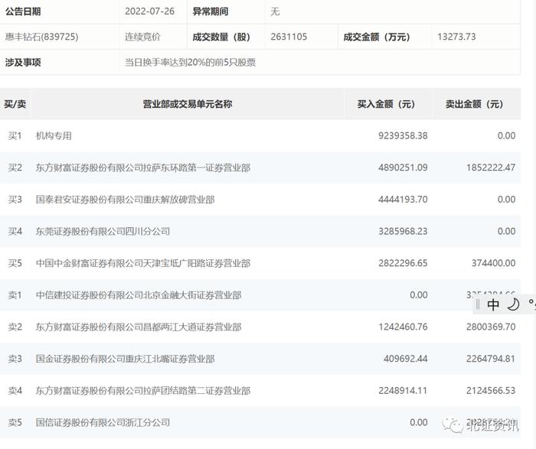Open 东莞证券股份有限公司四川分公司 entry

(x=103, y=232)
